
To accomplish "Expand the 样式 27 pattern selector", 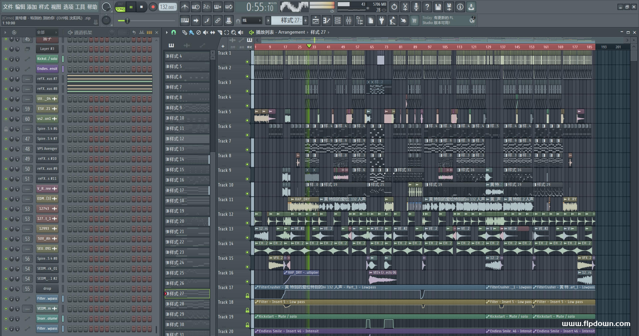I will (x=268, y=21).
